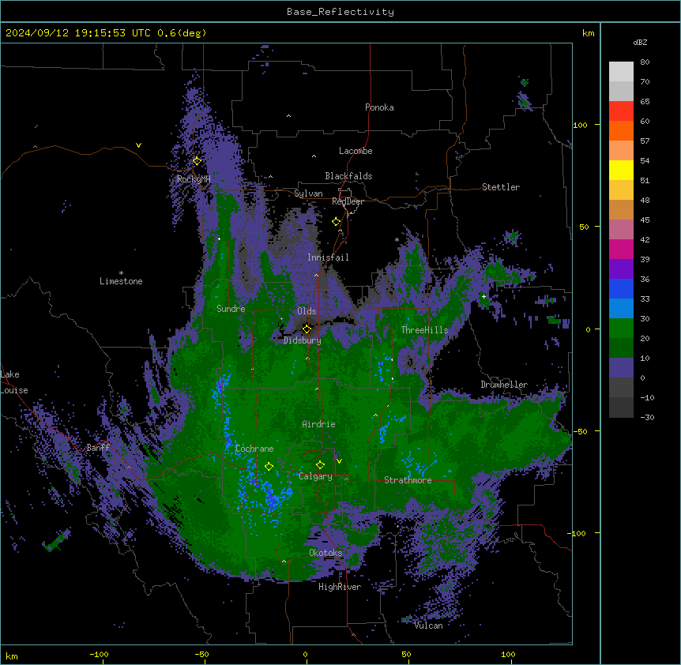Click the HighRiver city label

point(340,587)
